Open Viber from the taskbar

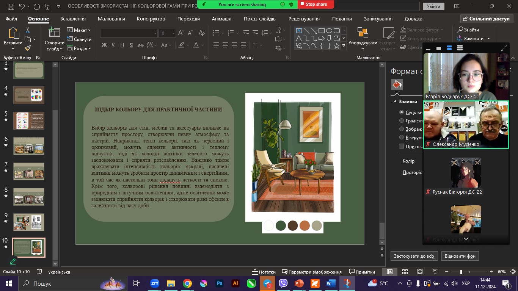point(283,283)
